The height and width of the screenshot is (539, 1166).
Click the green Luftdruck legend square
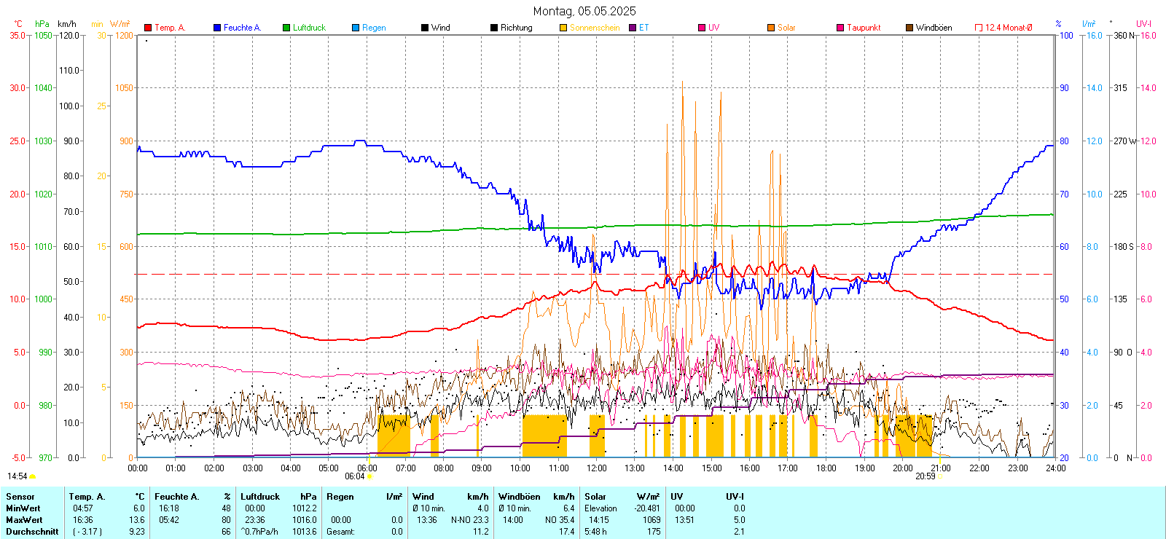pos(286,28)
